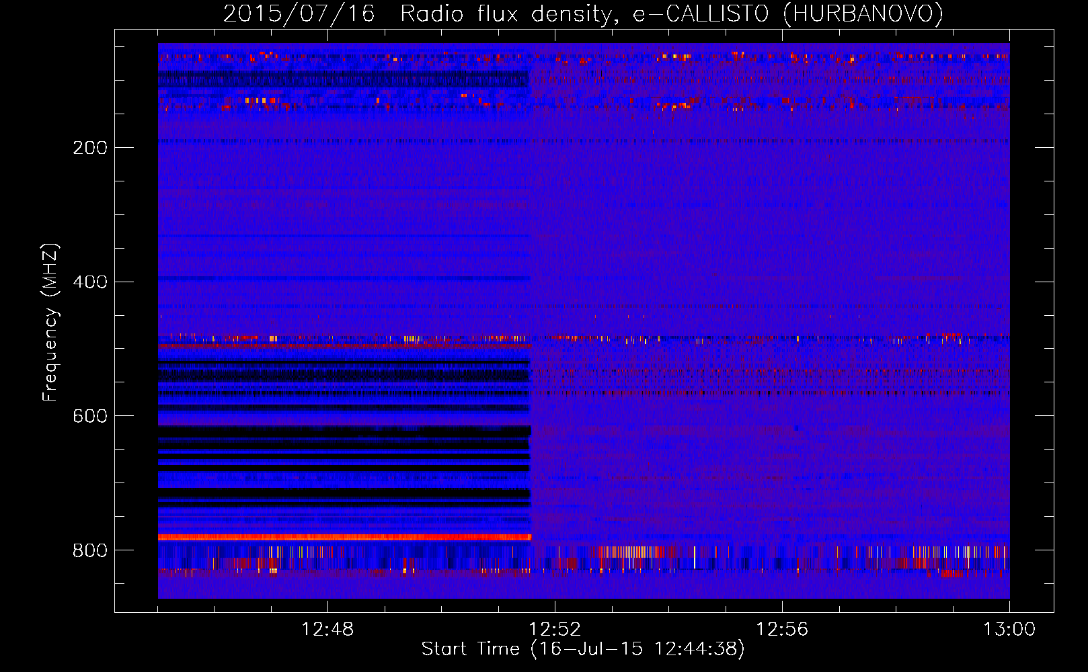Click the bright red band near 780 MHz
This screenshot has height=672, width=1088.
(x=344, y=537)
